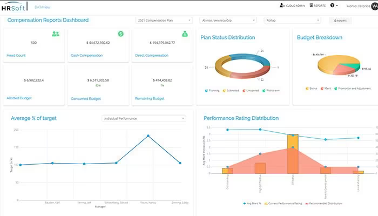The image size is (378, 216).
Task: Click the HRSoft logo
Action: point(14,6)
